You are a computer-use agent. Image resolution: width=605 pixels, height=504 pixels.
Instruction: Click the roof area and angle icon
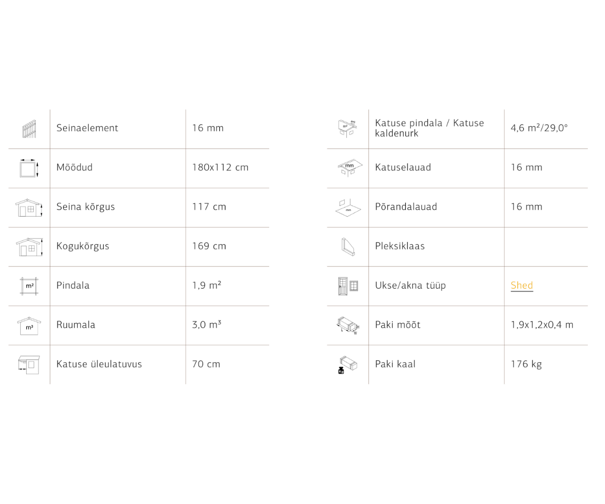pyautogui.click(x=347, y=128)
